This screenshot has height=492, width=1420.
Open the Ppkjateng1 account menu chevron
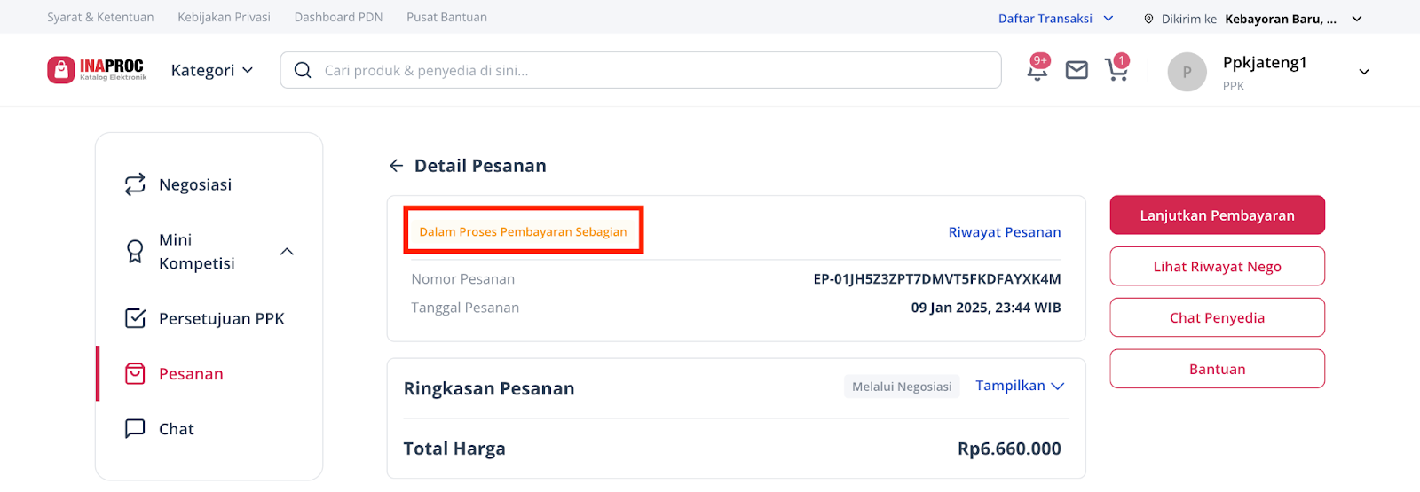click(x=1364, y=72)
